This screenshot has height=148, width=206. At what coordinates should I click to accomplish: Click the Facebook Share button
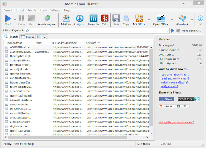pyautogui.click(x=166, y=99)
